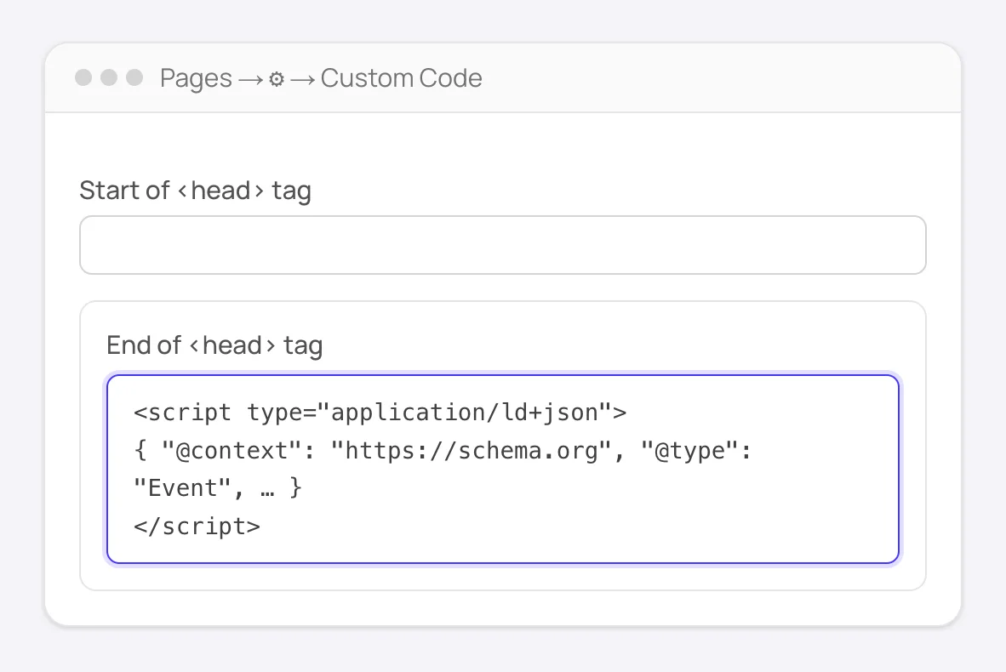Click the 'End of <head> tag' label

(214, 345)
